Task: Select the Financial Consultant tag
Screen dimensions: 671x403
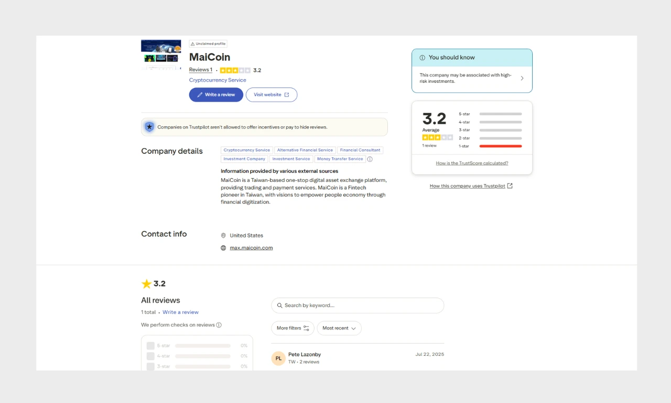Action: (360, 150)
